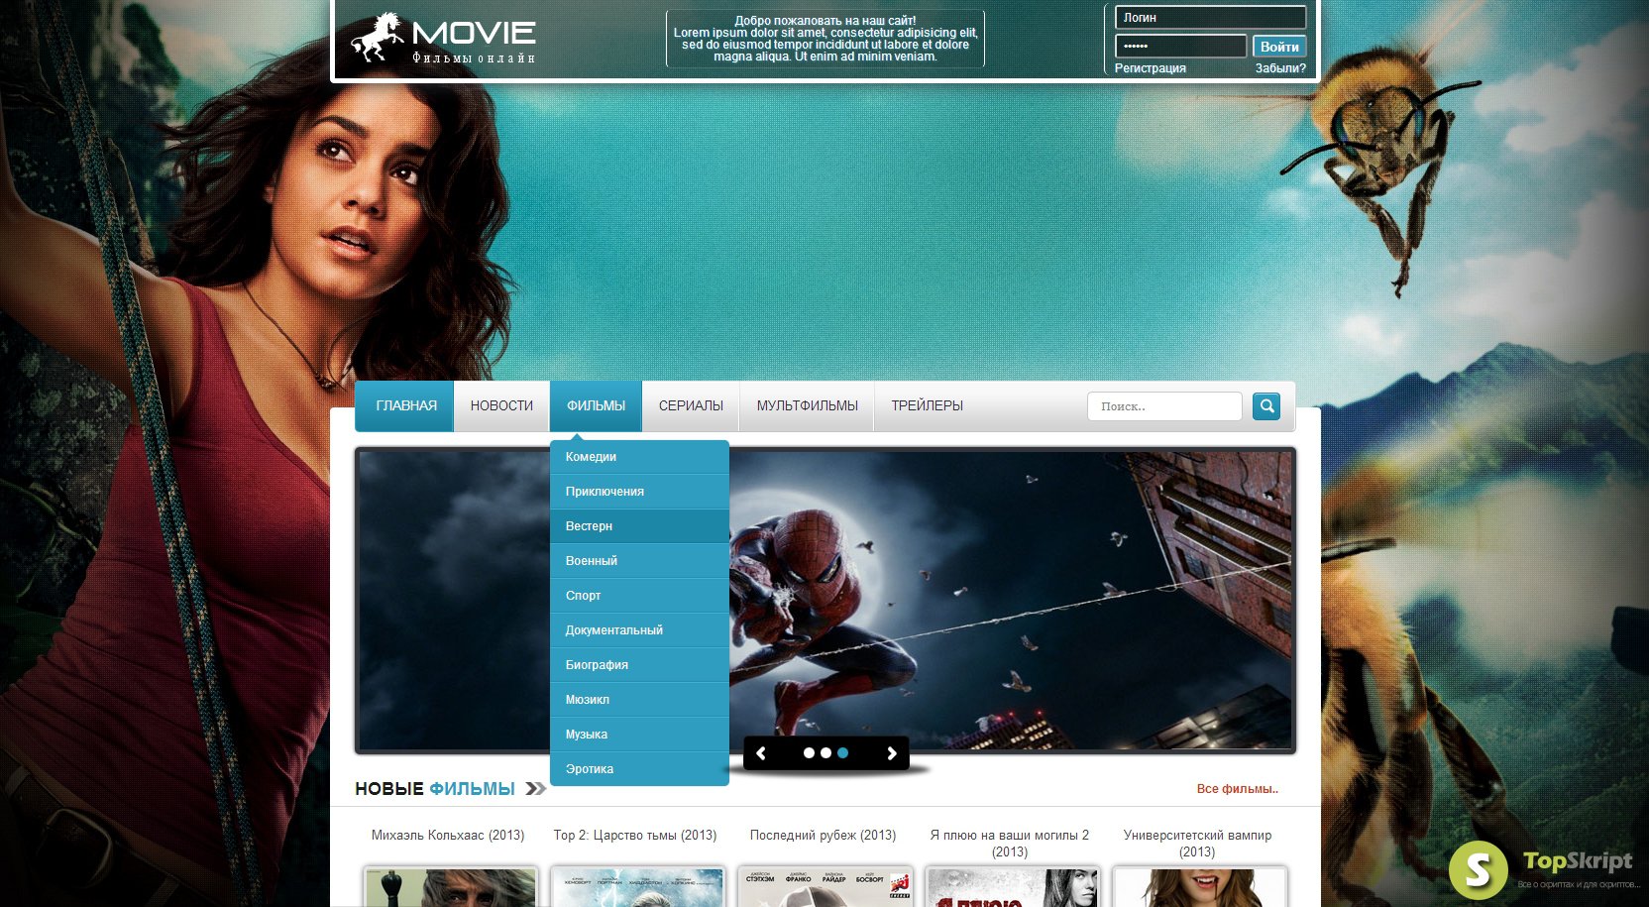The height and width of the screenshot is (907, 1649).
Task: Open Университетский вампир (2013) title
Action: click(1197, 844)
